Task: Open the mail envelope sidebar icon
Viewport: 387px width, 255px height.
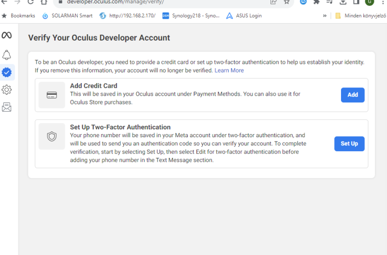Action: (7, 107)
